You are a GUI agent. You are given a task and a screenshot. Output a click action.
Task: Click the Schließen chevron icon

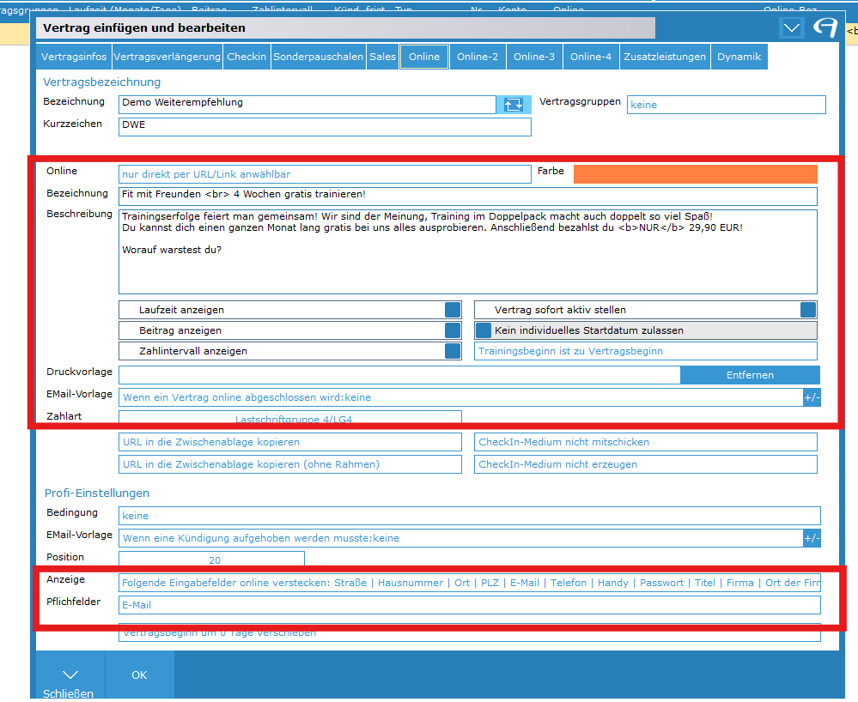pos(70,674)
